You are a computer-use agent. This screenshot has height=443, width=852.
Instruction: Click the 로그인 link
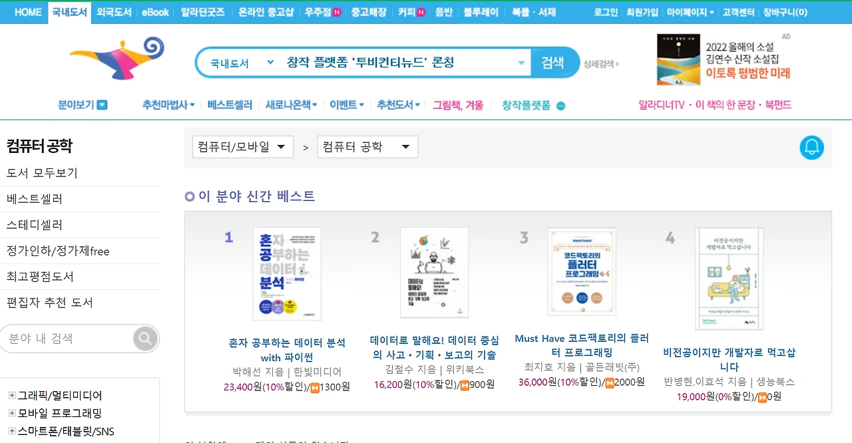pos(606,12)
